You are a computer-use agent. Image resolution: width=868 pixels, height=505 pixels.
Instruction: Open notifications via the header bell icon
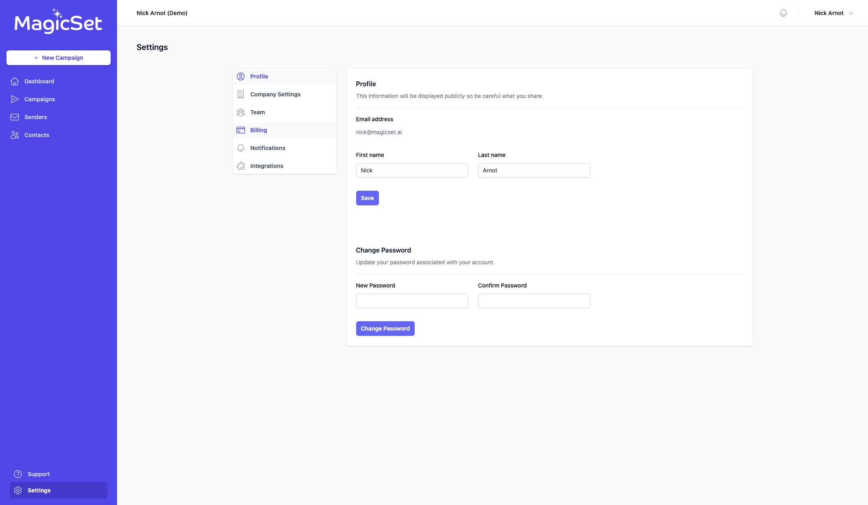coord(783,13)
